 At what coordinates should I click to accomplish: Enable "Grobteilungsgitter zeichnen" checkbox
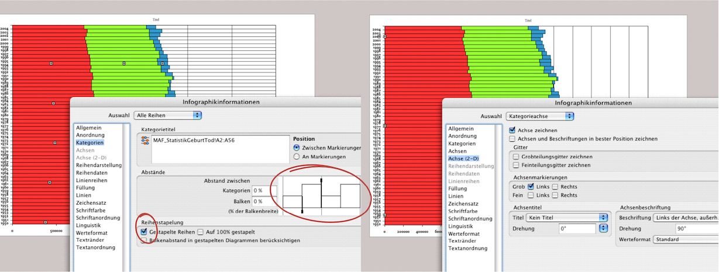(515, 156)
